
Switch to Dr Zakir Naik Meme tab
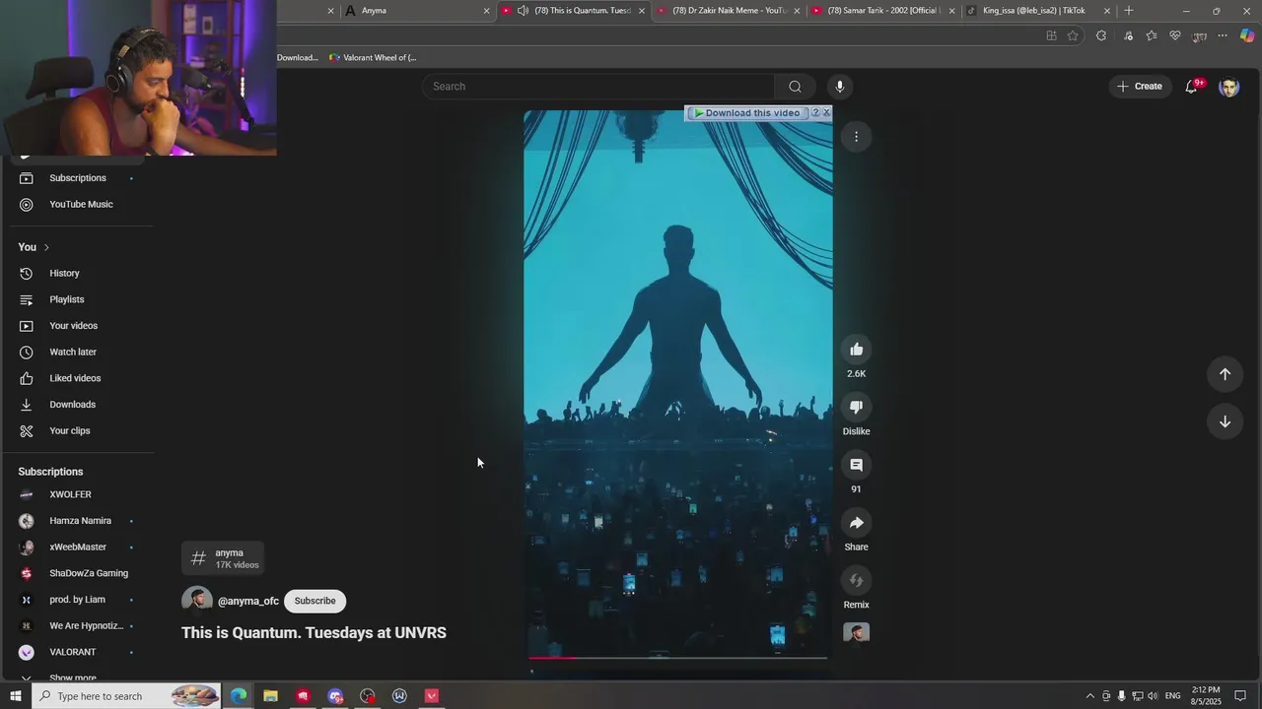point(730,11)
